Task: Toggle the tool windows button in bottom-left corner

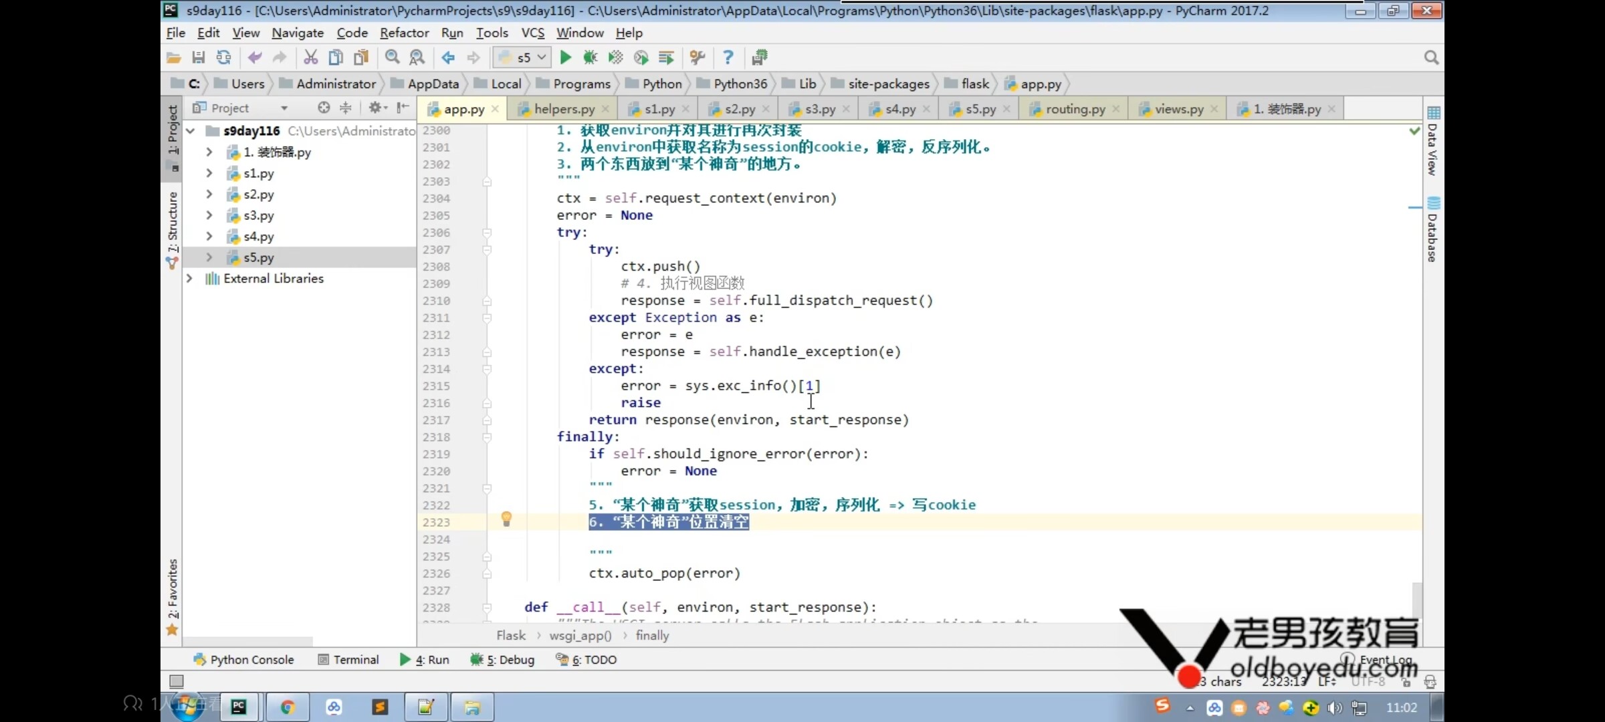Action: coord(177,681)
